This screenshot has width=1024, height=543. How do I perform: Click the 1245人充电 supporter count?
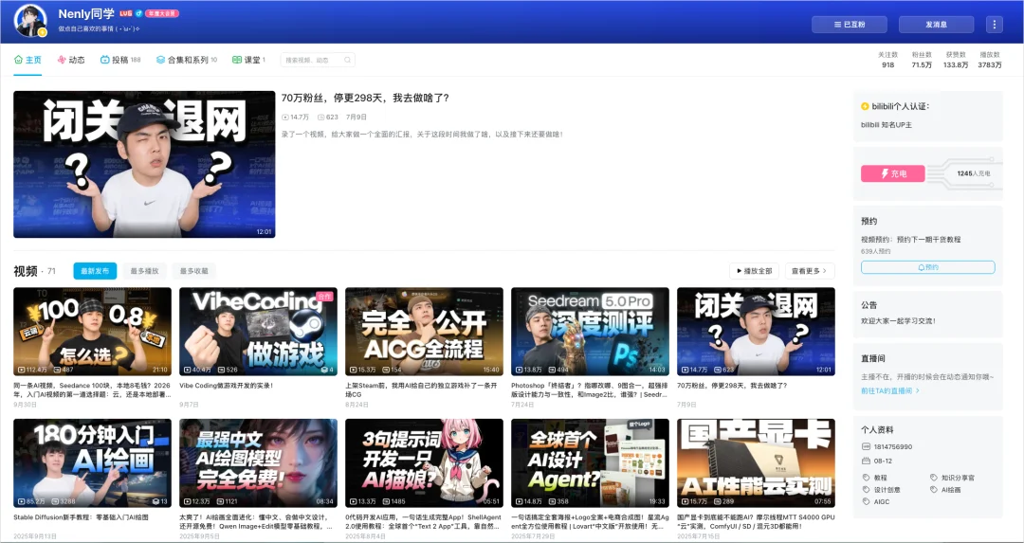(x=973, y=173)
